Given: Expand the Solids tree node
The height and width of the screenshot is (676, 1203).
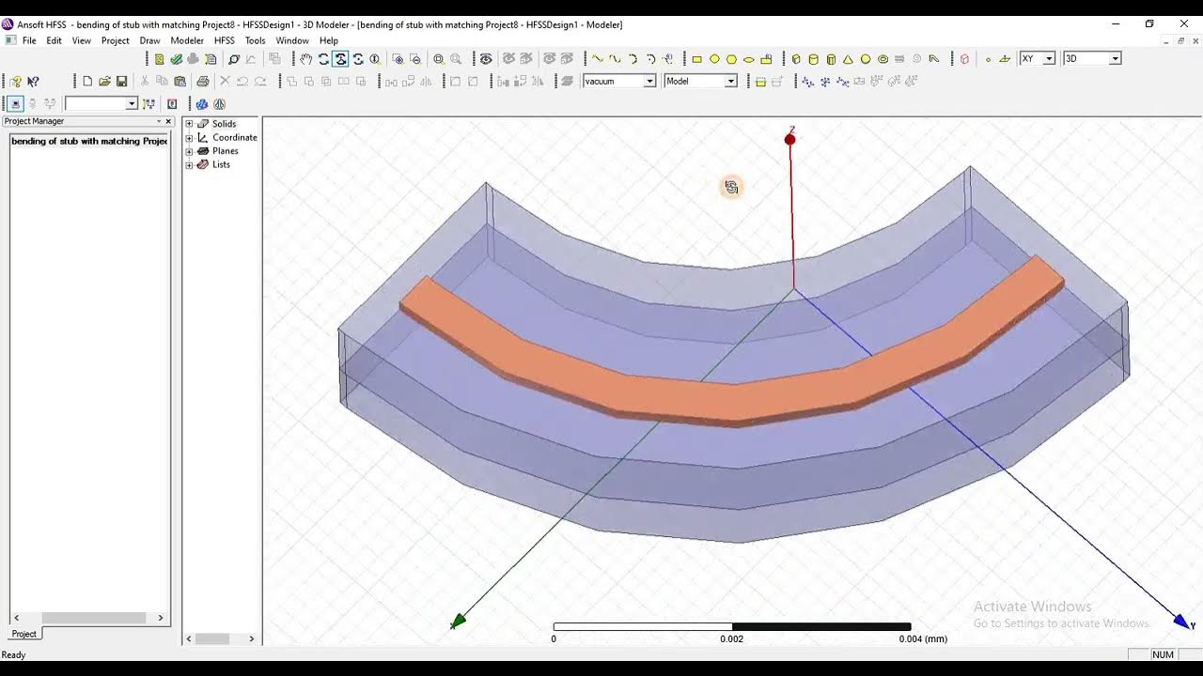Looking at the screenshot, I should tap(189, 124).
